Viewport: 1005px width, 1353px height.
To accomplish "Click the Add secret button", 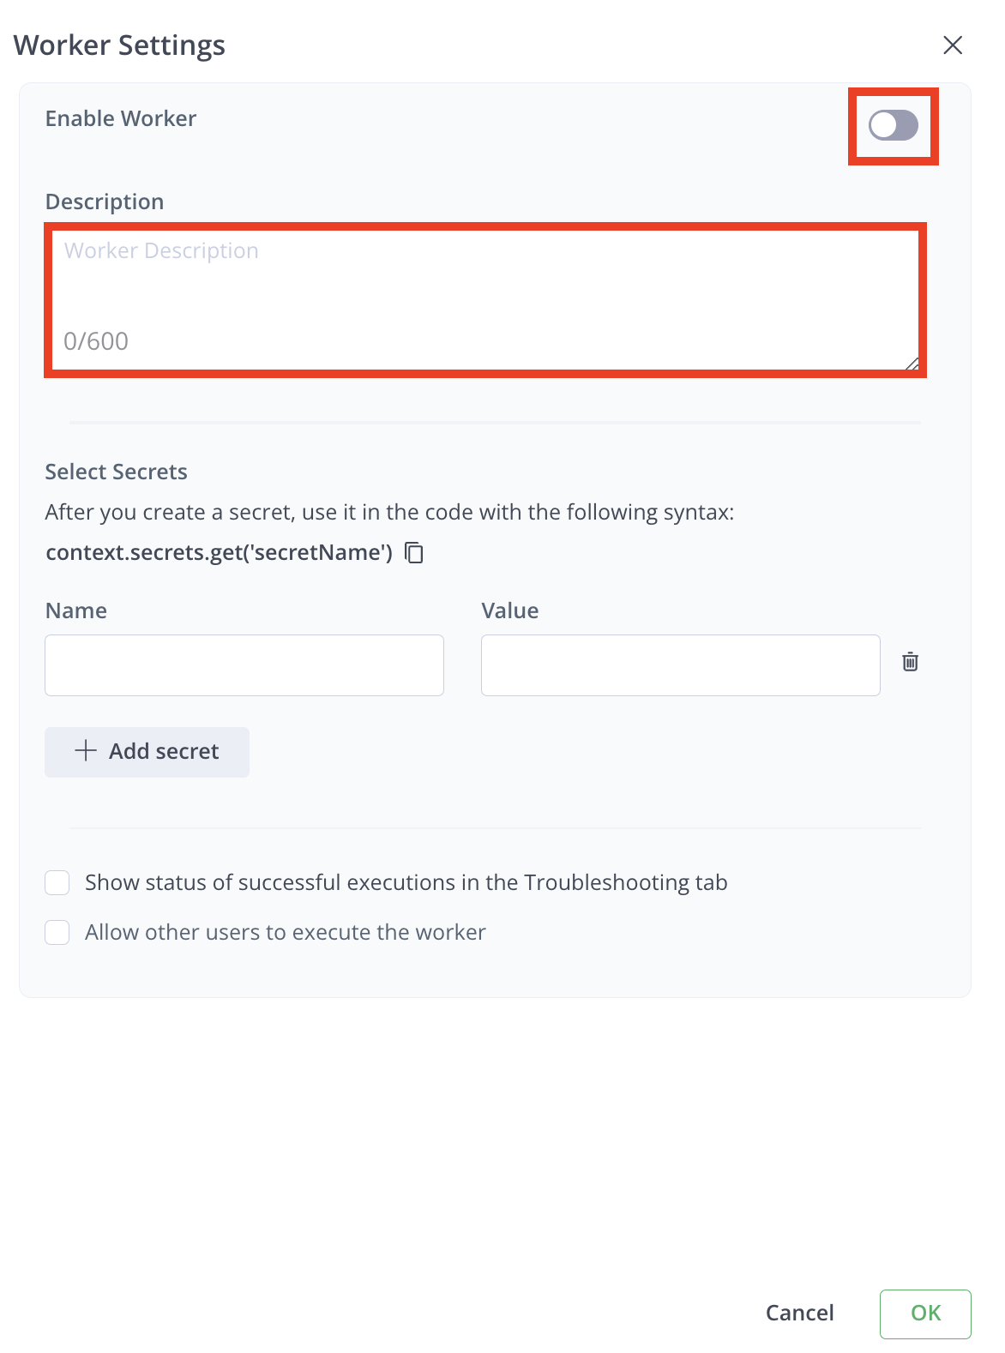I will coord(147,751).
